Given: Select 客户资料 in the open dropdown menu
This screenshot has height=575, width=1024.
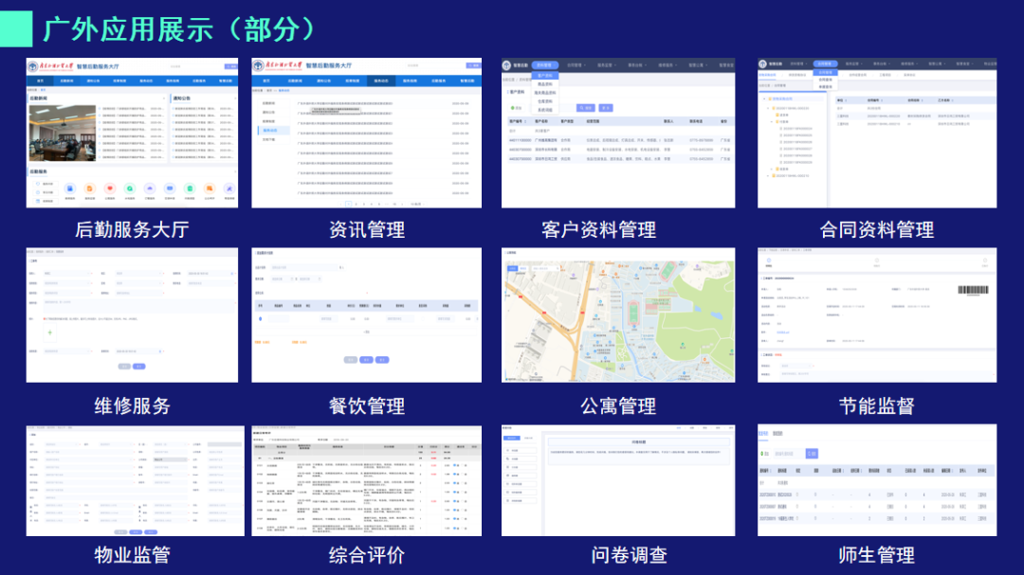Looking at the screenshot, I should pyautogui.click(x=545, y=75).
